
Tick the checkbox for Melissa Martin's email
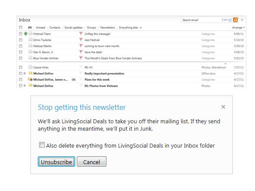pos(21,46)
